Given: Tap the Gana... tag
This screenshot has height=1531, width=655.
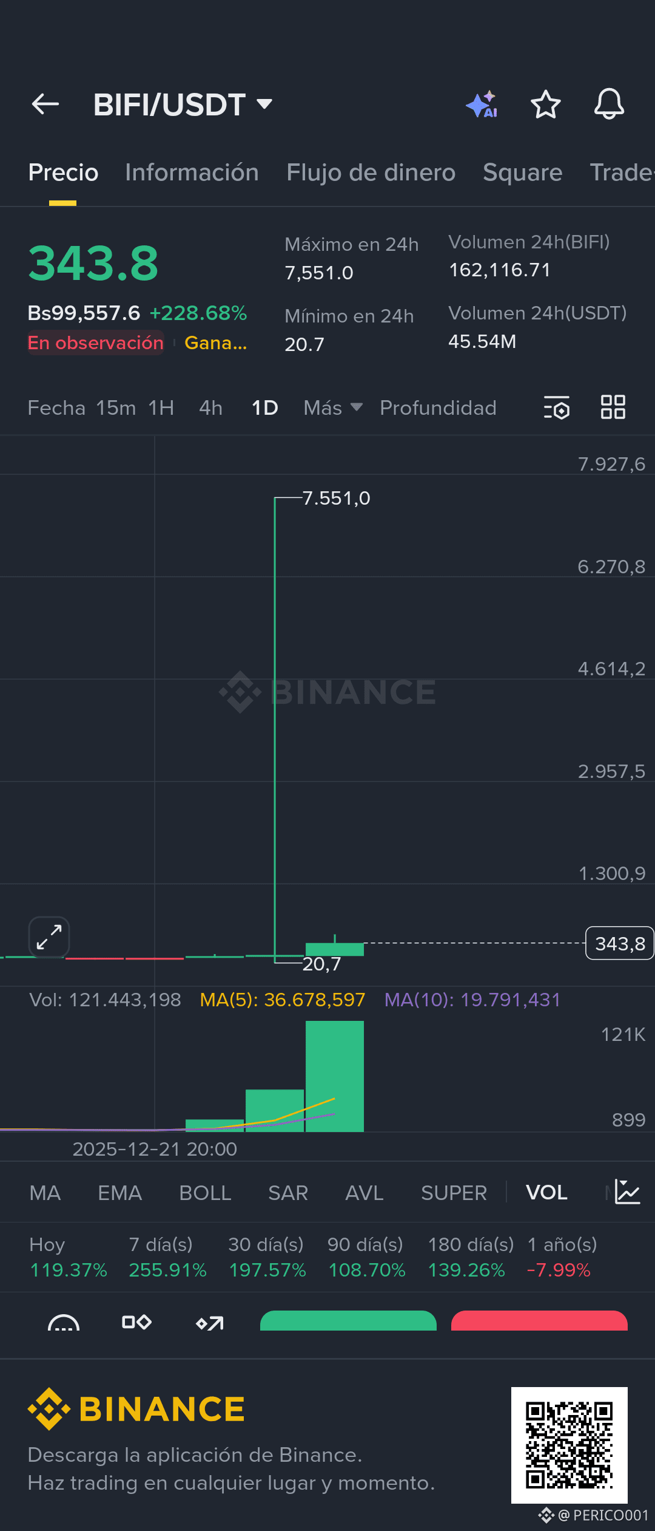Looking at the screenshot, I should [215, 343].
